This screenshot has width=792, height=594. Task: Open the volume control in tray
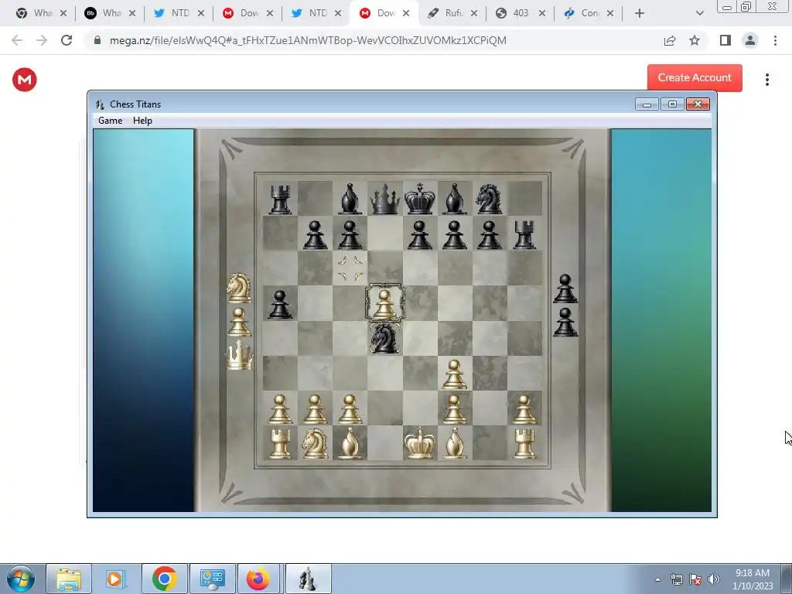(714, 579)
